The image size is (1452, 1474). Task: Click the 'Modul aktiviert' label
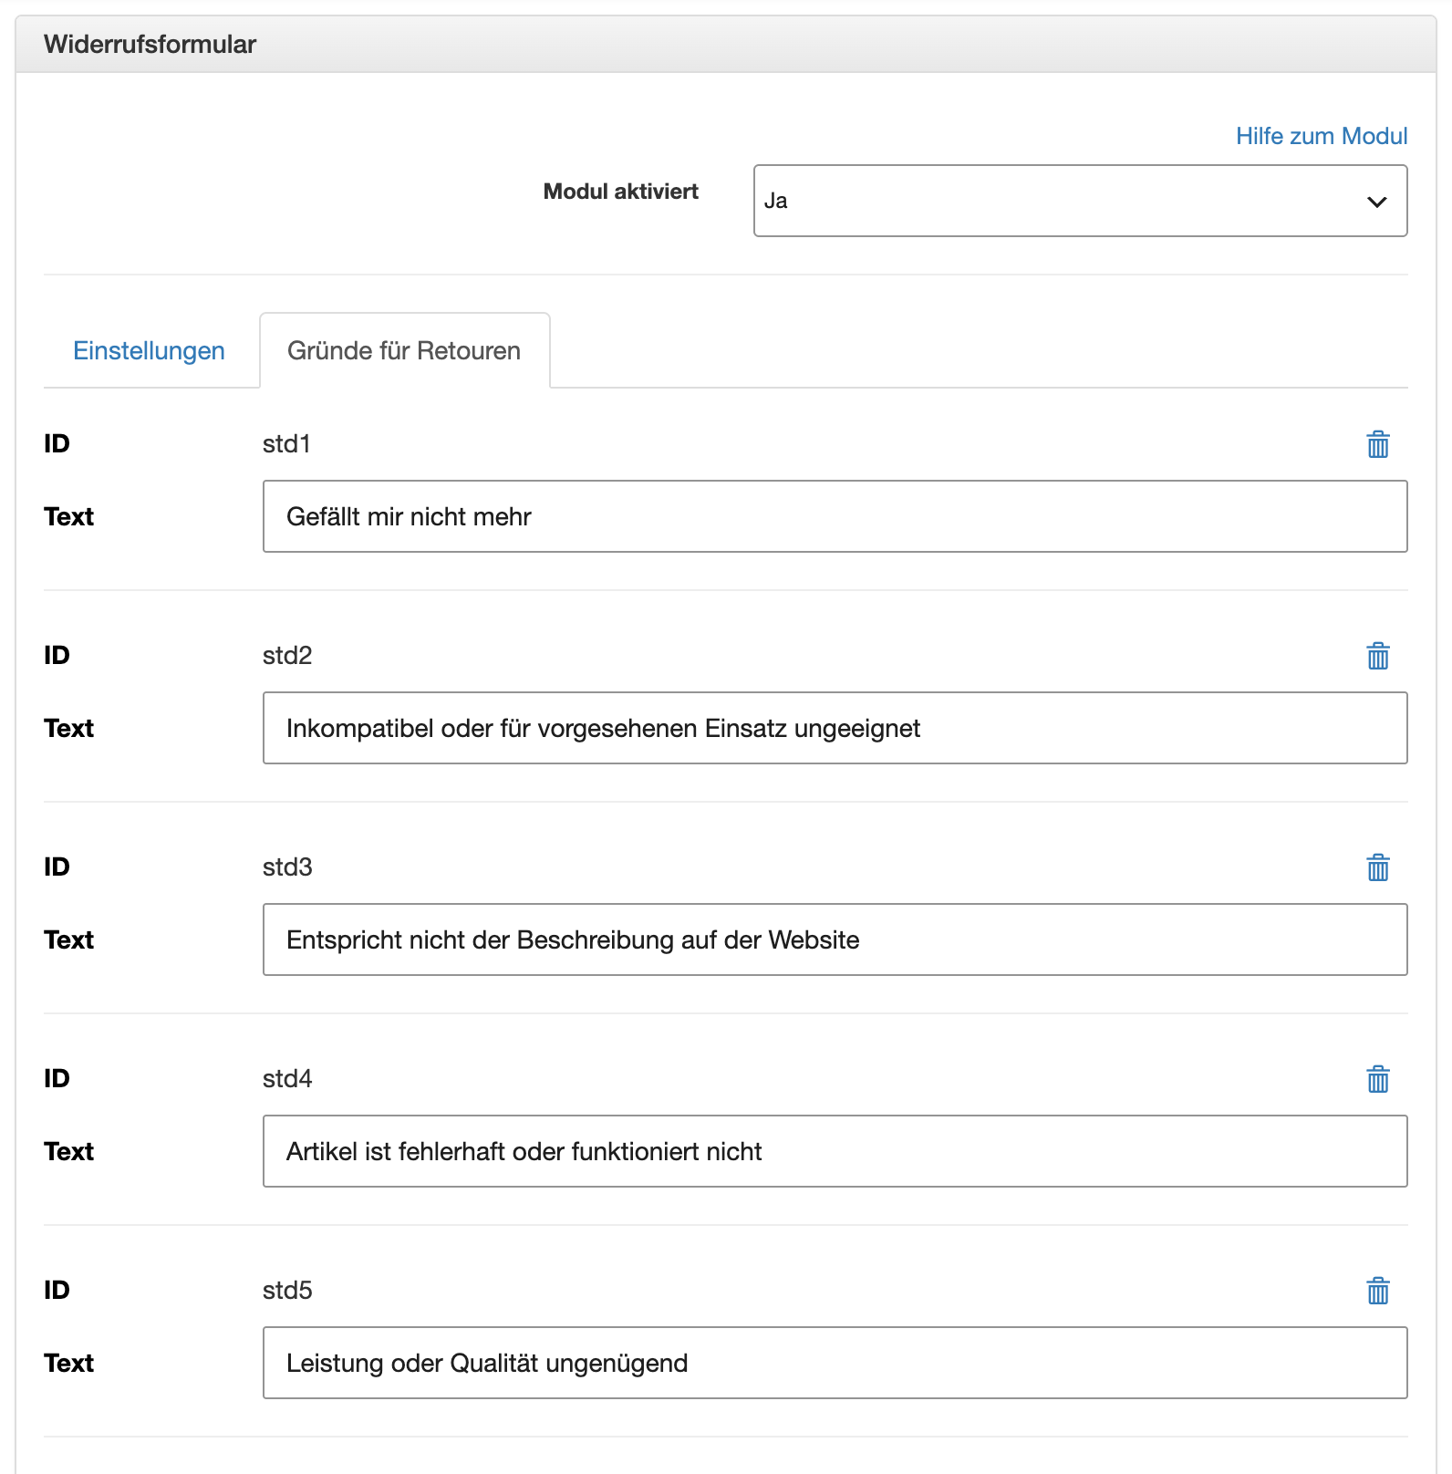(620, 192)
